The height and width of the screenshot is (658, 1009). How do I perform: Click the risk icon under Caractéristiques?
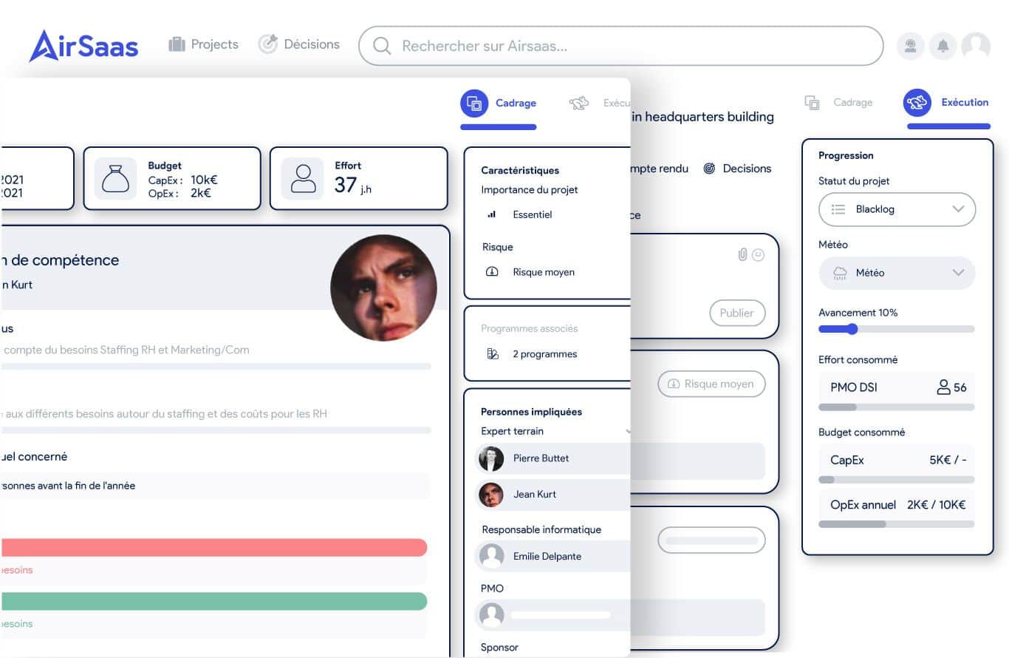(492, 272)
